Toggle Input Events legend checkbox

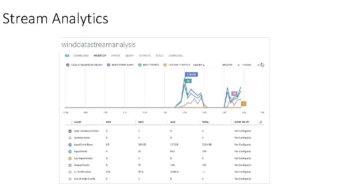(x=140, y=65)
